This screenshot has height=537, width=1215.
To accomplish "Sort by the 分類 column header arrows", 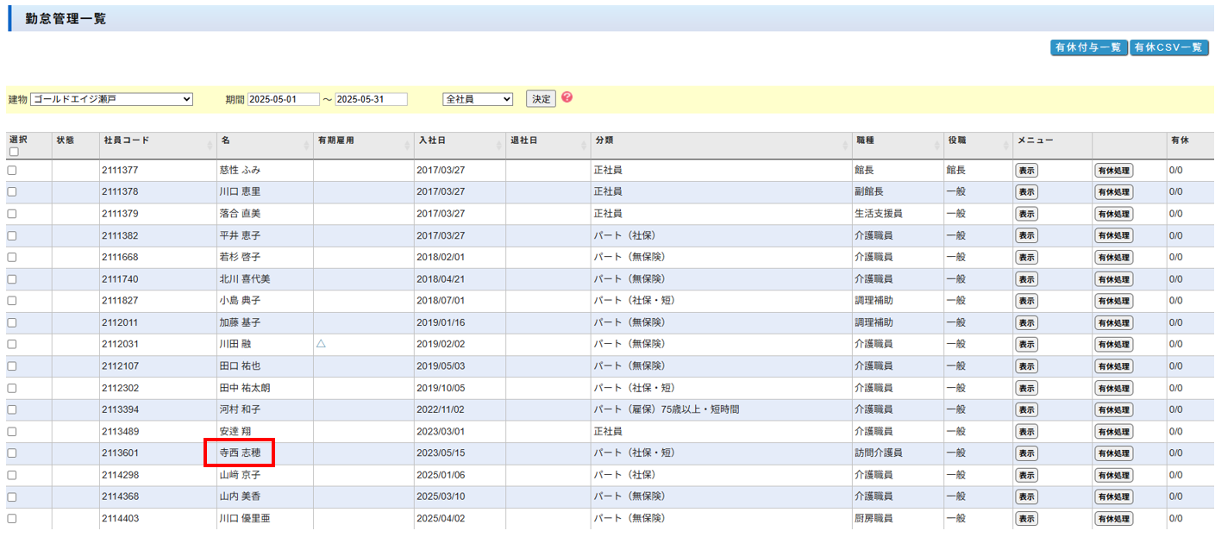I will [x=846, y=146].
